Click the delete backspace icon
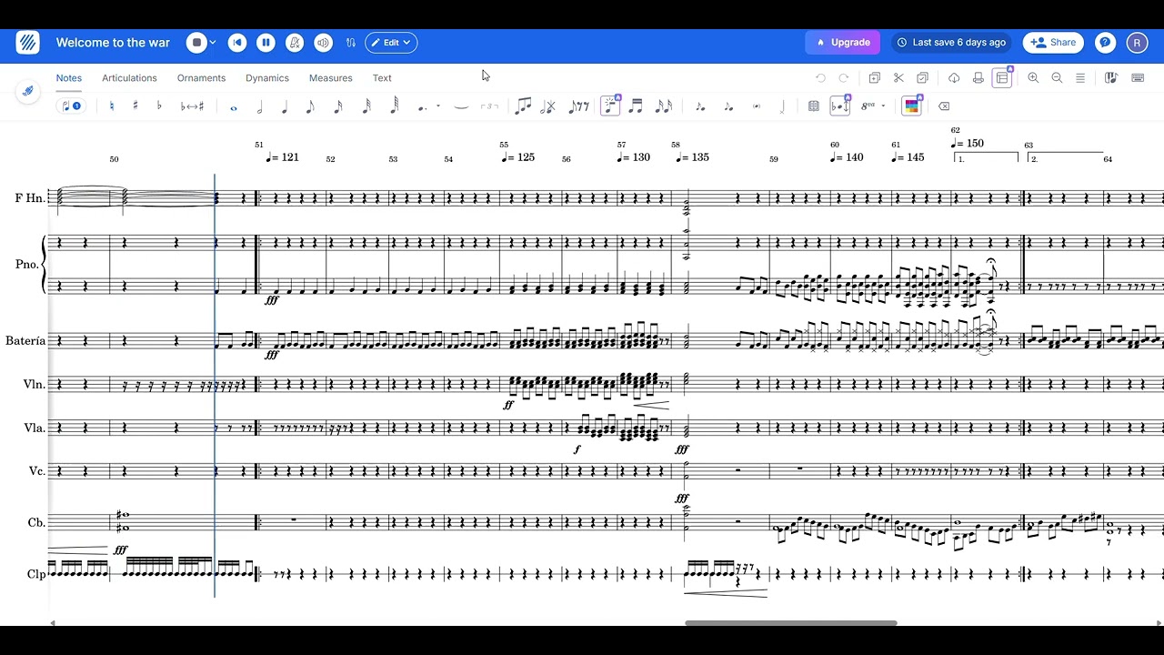The width and height of the screenshot is (1164, 655). click(944, 106)
